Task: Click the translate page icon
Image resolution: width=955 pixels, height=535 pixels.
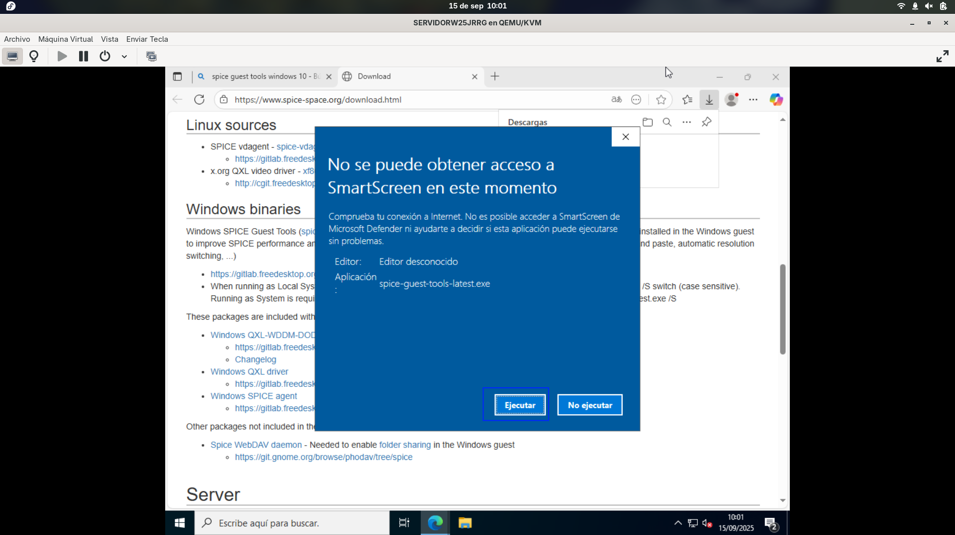Action: tap(617, 99)
